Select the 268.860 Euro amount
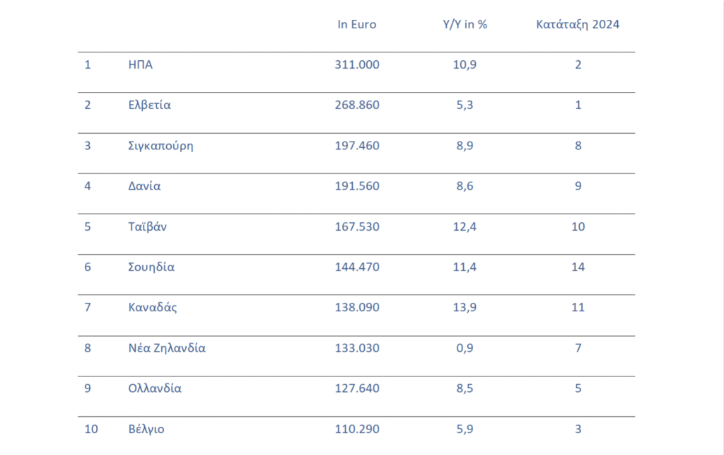724x455 pixels. [x=357, y=105]
